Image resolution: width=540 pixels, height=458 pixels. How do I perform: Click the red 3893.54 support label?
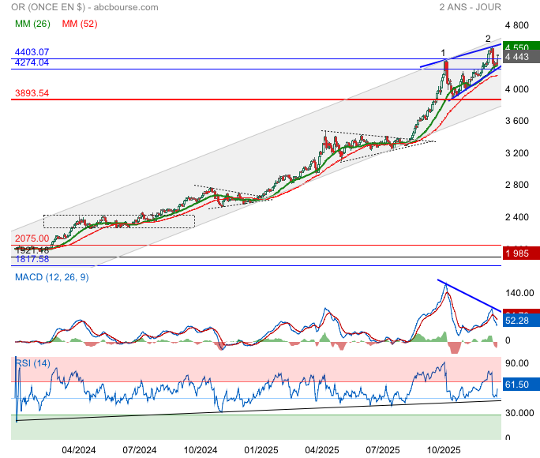32,93
